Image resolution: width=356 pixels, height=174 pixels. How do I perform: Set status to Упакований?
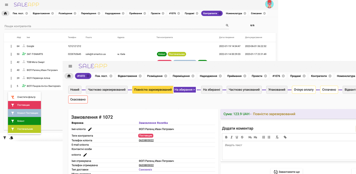277,90
